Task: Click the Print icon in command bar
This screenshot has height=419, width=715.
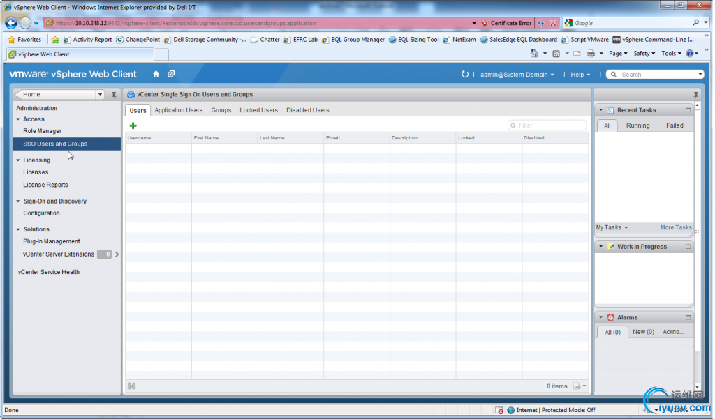Action: [x=591, y=54]
